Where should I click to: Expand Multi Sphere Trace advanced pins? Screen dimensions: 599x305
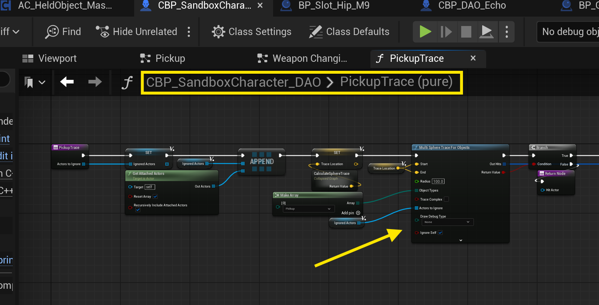pyautogui.click(x=460, y=240)
